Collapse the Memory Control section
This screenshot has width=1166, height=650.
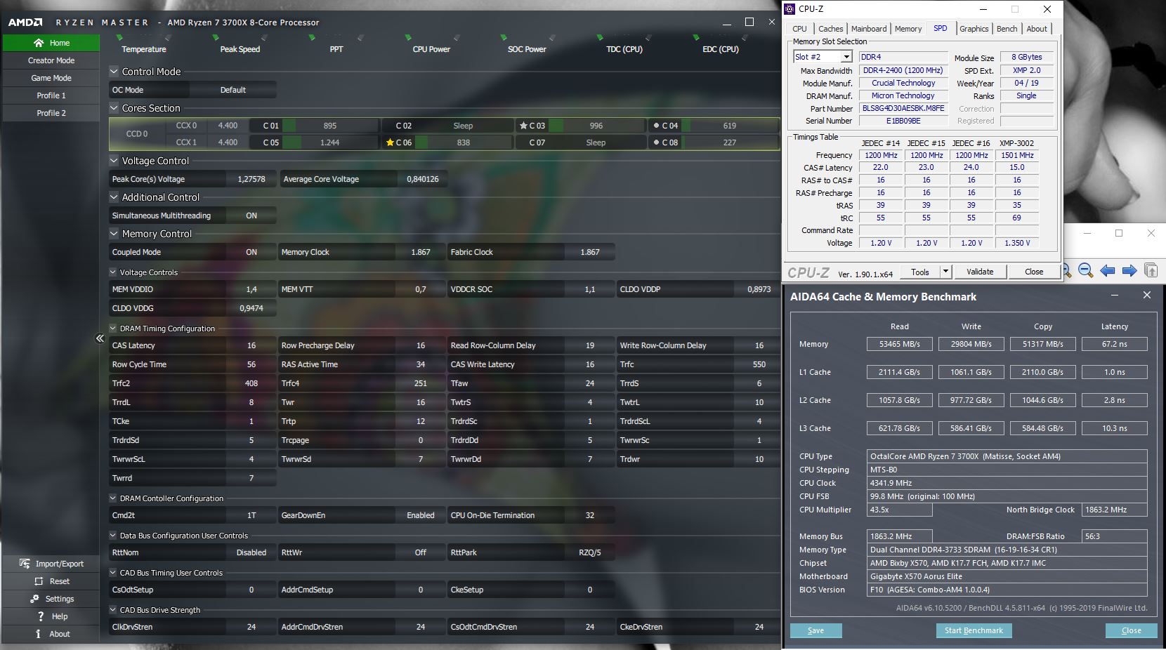[x=114, y=234]
